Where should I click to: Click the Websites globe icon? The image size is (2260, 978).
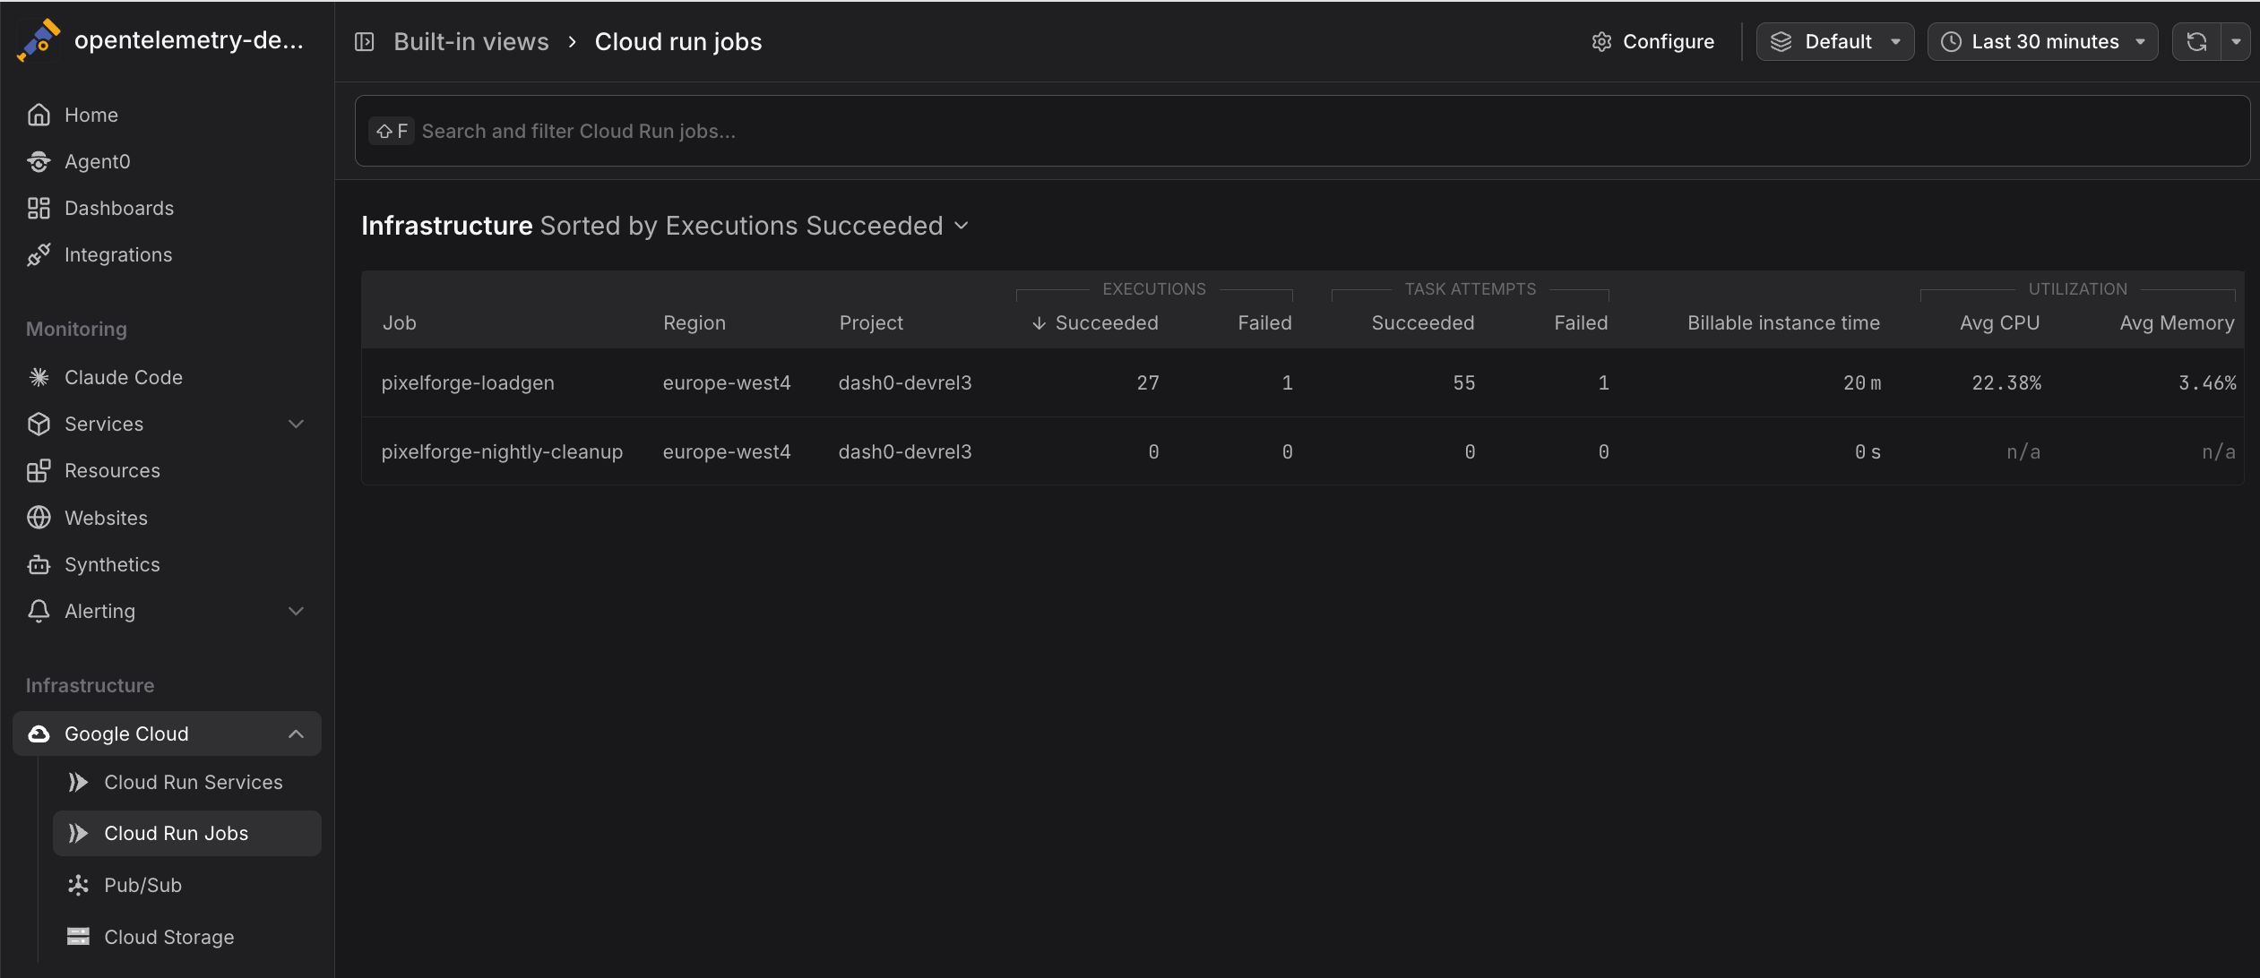39,518
